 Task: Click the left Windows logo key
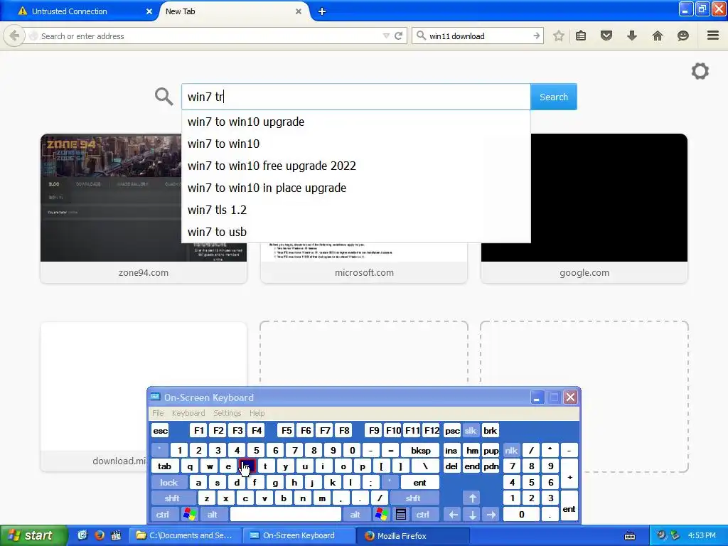point(189,515)
